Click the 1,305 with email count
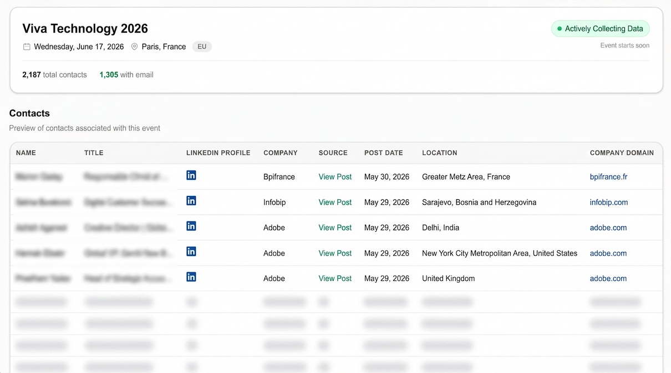671x373 pixels. (x=126, y=75)
